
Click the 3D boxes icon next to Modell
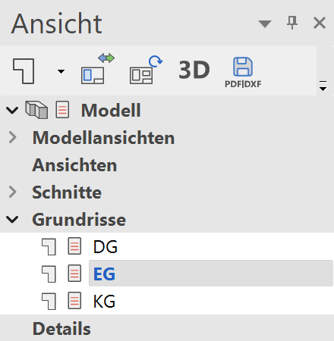36,110
